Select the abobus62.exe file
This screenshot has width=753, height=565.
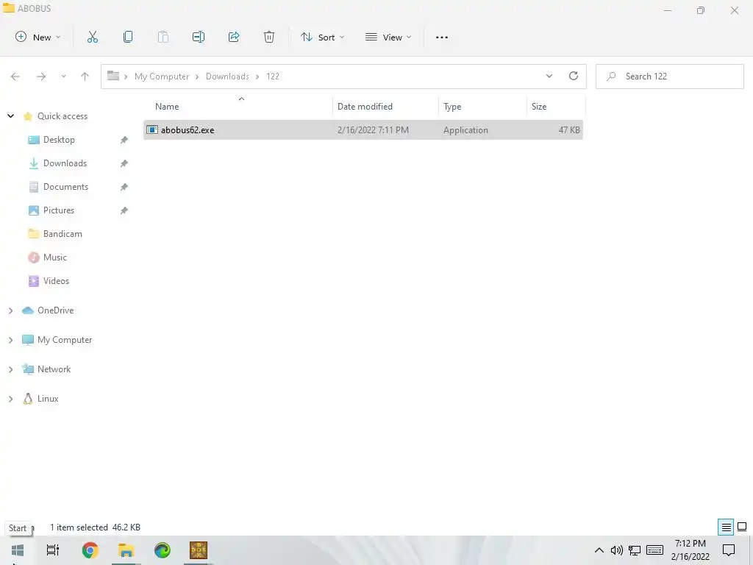tap(363, 129)
